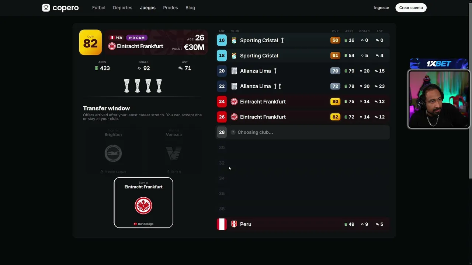Click the PER nationality flag tag
The image size is (472, 265).
click(x=116, y=38)
